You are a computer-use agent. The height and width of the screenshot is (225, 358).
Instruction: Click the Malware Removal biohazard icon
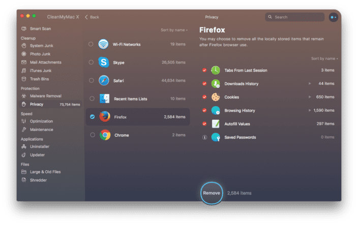tap(24, 96)
